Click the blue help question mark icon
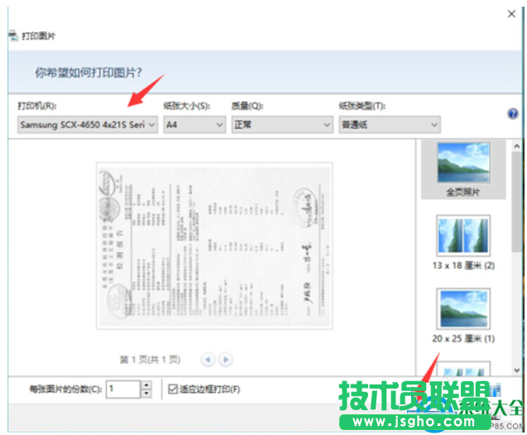The width and height of the screenshot is (527, 435). point(512,114)
